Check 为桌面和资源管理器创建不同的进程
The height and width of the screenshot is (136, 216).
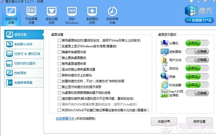tap(59, 93)
